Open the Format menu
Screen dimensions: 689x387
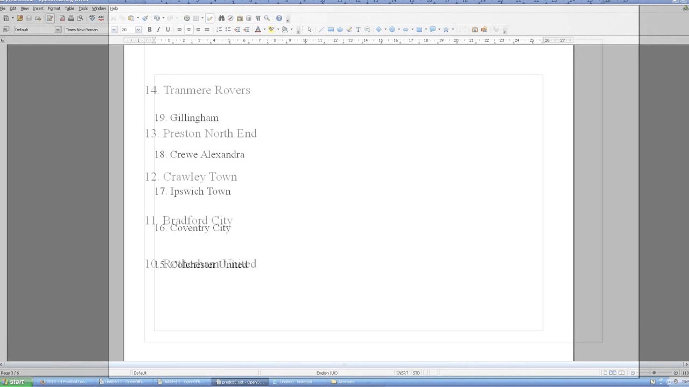coord(54,9)
